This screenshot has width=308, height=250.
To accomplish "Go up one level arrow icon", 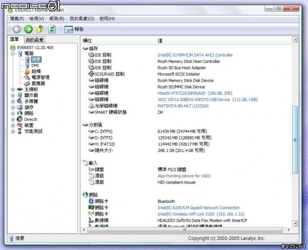I will tap(40, 29).
